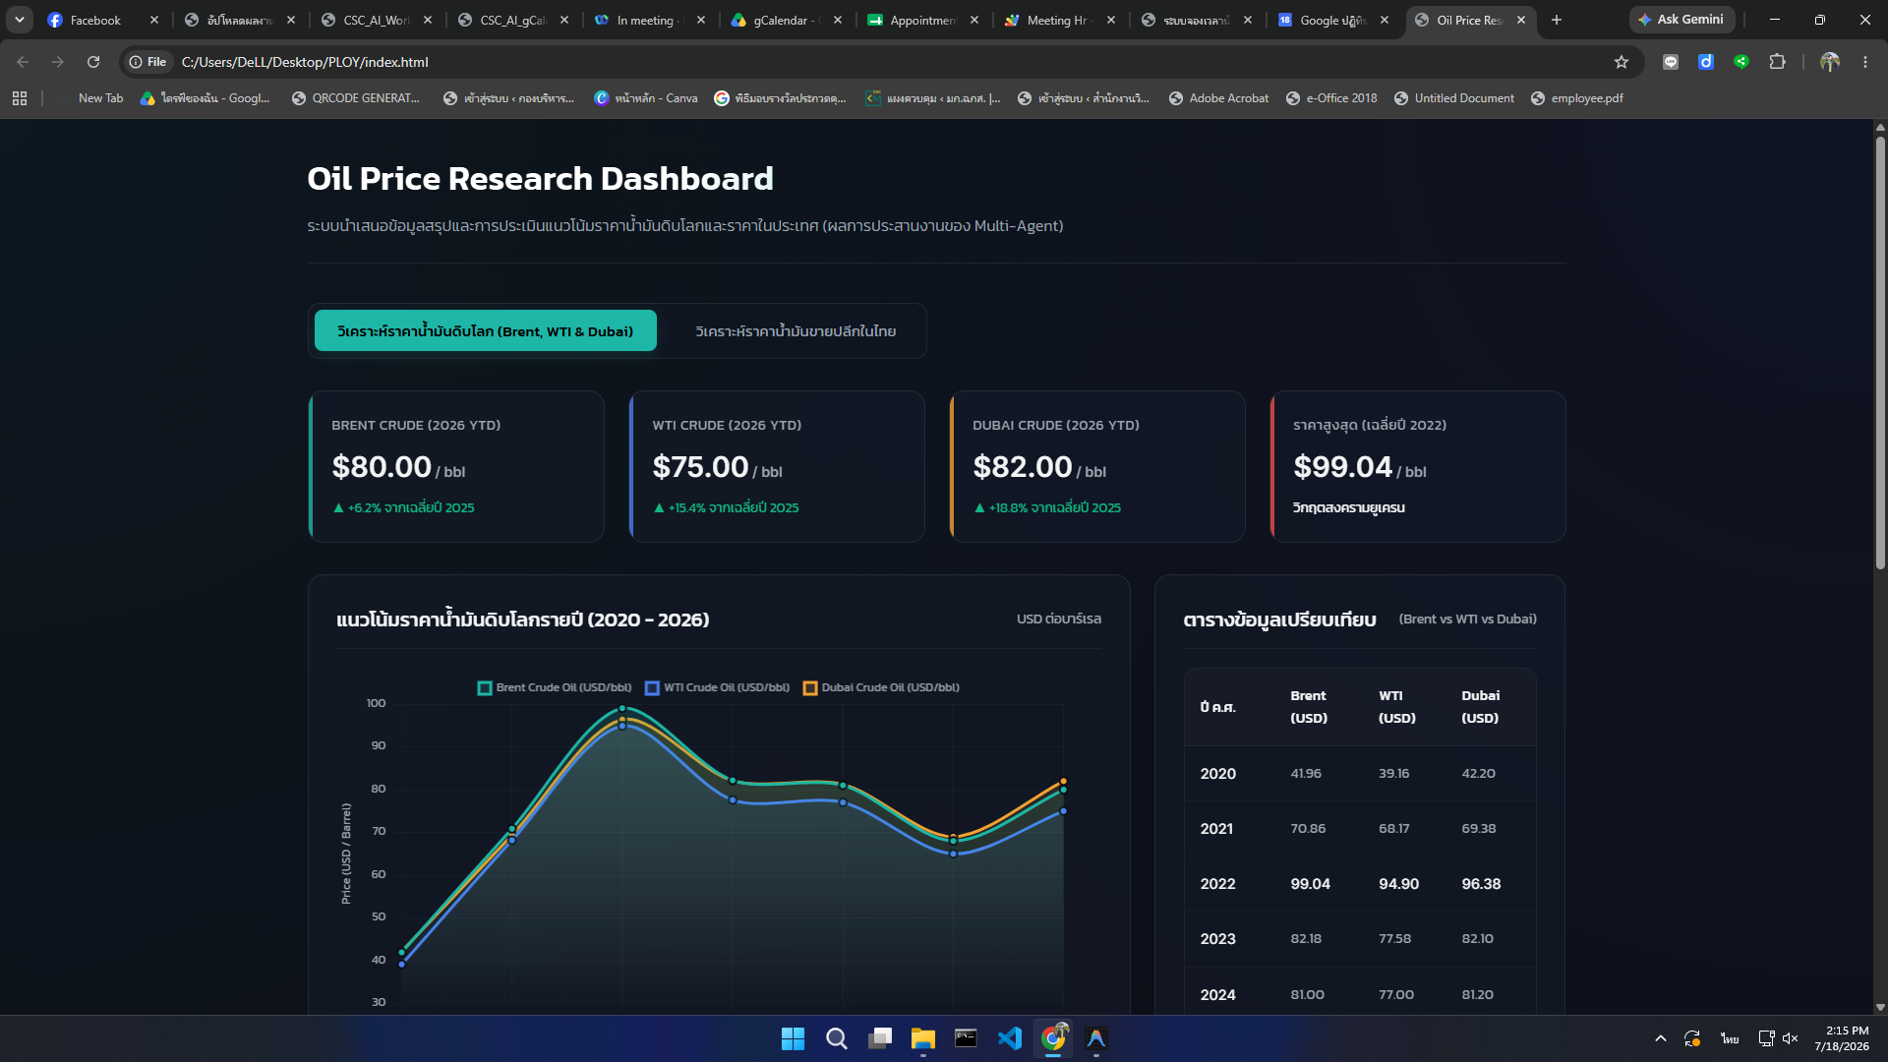The width and height of the screenshot is (1888, 1062).
Task: Open the taskbar Search icon
Action: (837, 1038)
